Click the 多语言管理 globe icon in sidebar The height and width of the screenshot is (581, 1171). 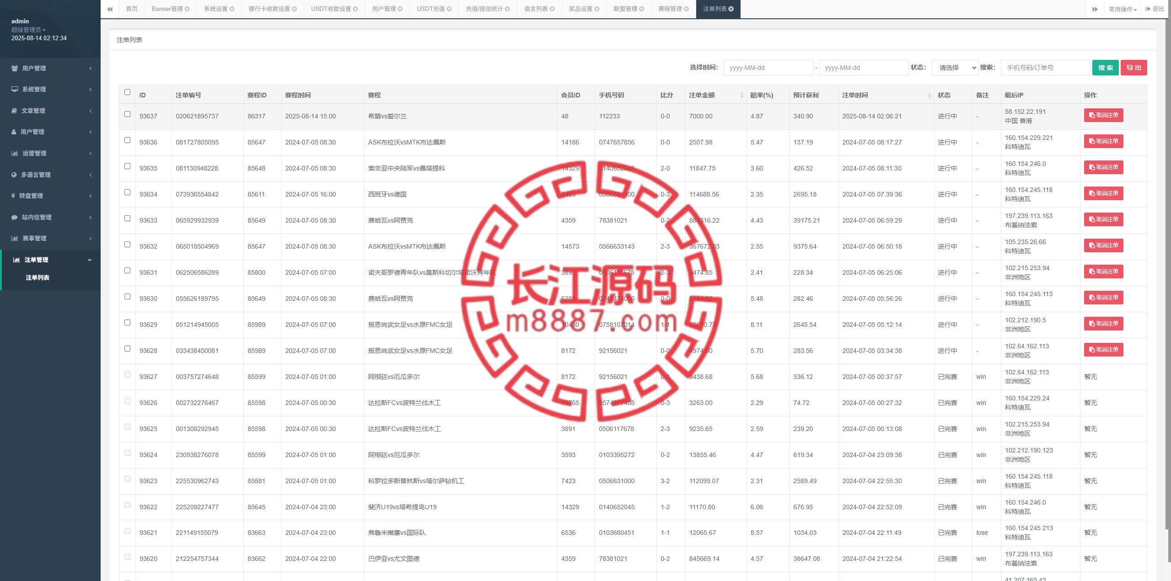click(x=14, y=175)
